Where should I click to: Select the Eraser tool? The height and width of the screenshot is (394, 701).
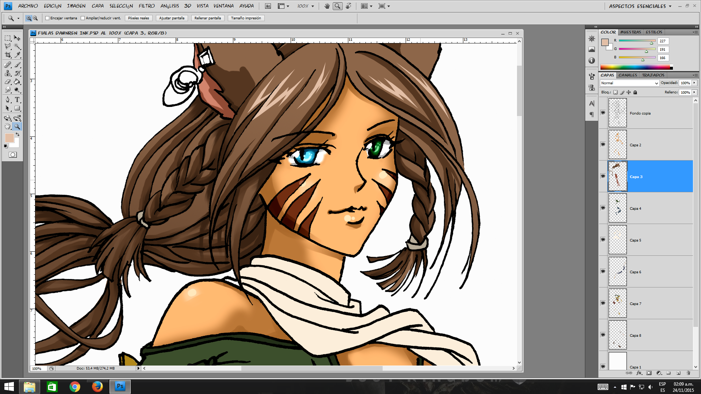coord(7,82)
